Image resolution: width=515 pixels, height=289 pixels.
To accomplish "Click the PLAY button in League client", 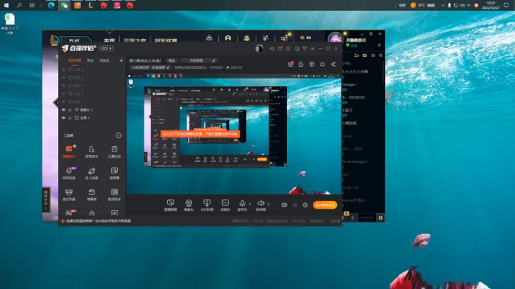I will pyautogui.click(x=74, y=40).
